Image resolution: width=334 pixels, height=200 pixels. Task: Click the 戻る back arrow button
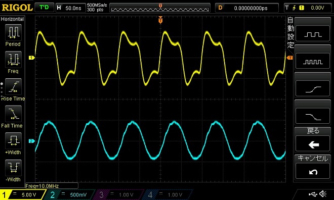[313, 144]
